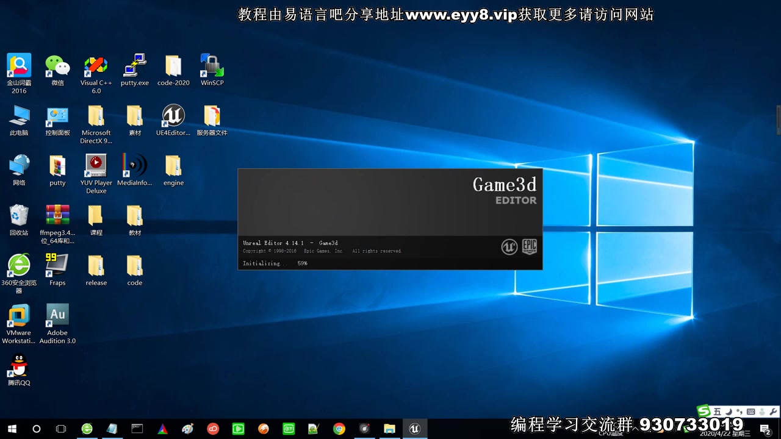
Task: Open the 360安全浏览器 desktop shortcut
Action: pyautogui.click(x=19, y=274)
